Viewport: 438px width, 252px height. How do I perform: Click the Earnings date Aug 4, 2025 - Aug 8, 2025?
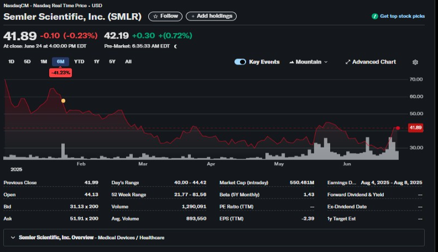point(392,183)
